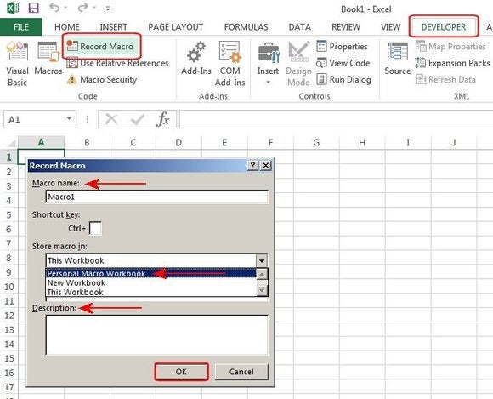Switch to the FORMULAS tab
The height and width of the screenshot is (399, 493).
[246, 27]
